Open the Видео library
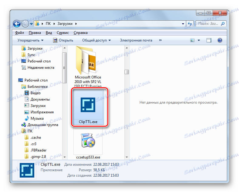Image resolution: width=239 pixels, height=193 pixels. pos(35,93)
